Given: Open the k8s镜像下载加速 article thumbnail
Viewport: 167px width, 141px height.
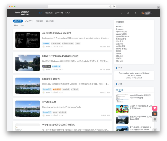Looking at the screenshot, I should point(28,86).
